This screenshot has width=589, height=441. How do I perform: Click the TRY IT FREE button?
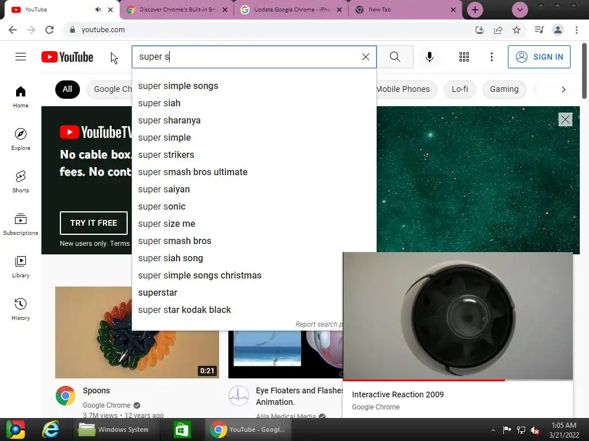click(94, 223)
